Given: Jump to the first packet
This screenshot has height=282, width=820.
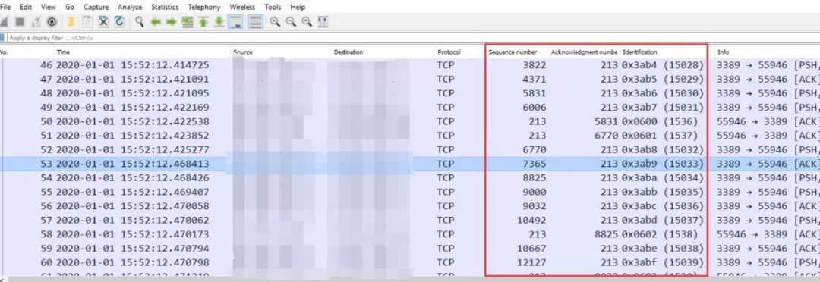Looking at the screenshot, I should tap(203, 22).
